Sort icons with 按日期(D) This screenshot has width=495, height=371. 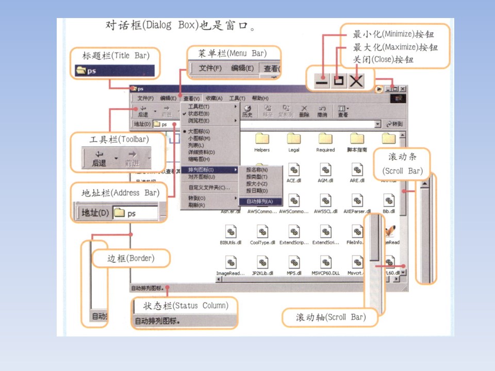click(x=260, y=191)
